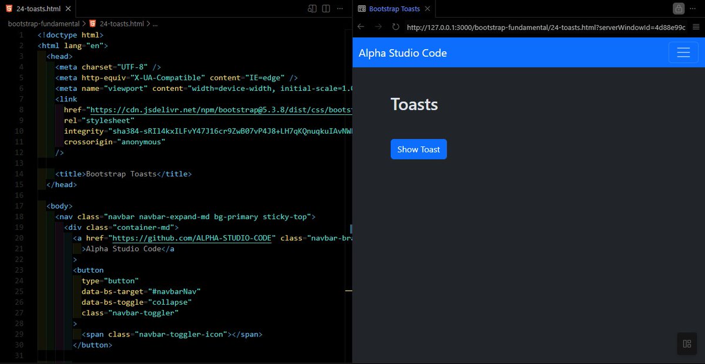This screenshot has height=364, width=705.
Task: Close the Bootstrap Toasts preview tab
Action: tap(428, 9)
